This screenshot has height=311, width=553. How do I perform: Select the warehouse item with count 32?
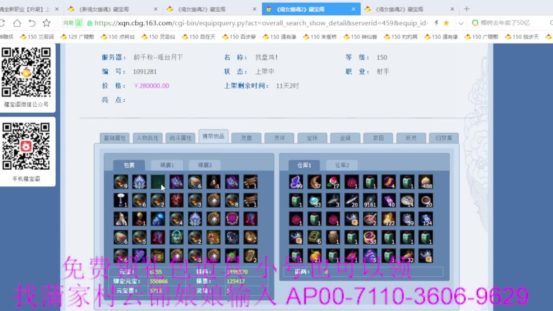click(x=407, y=256)
